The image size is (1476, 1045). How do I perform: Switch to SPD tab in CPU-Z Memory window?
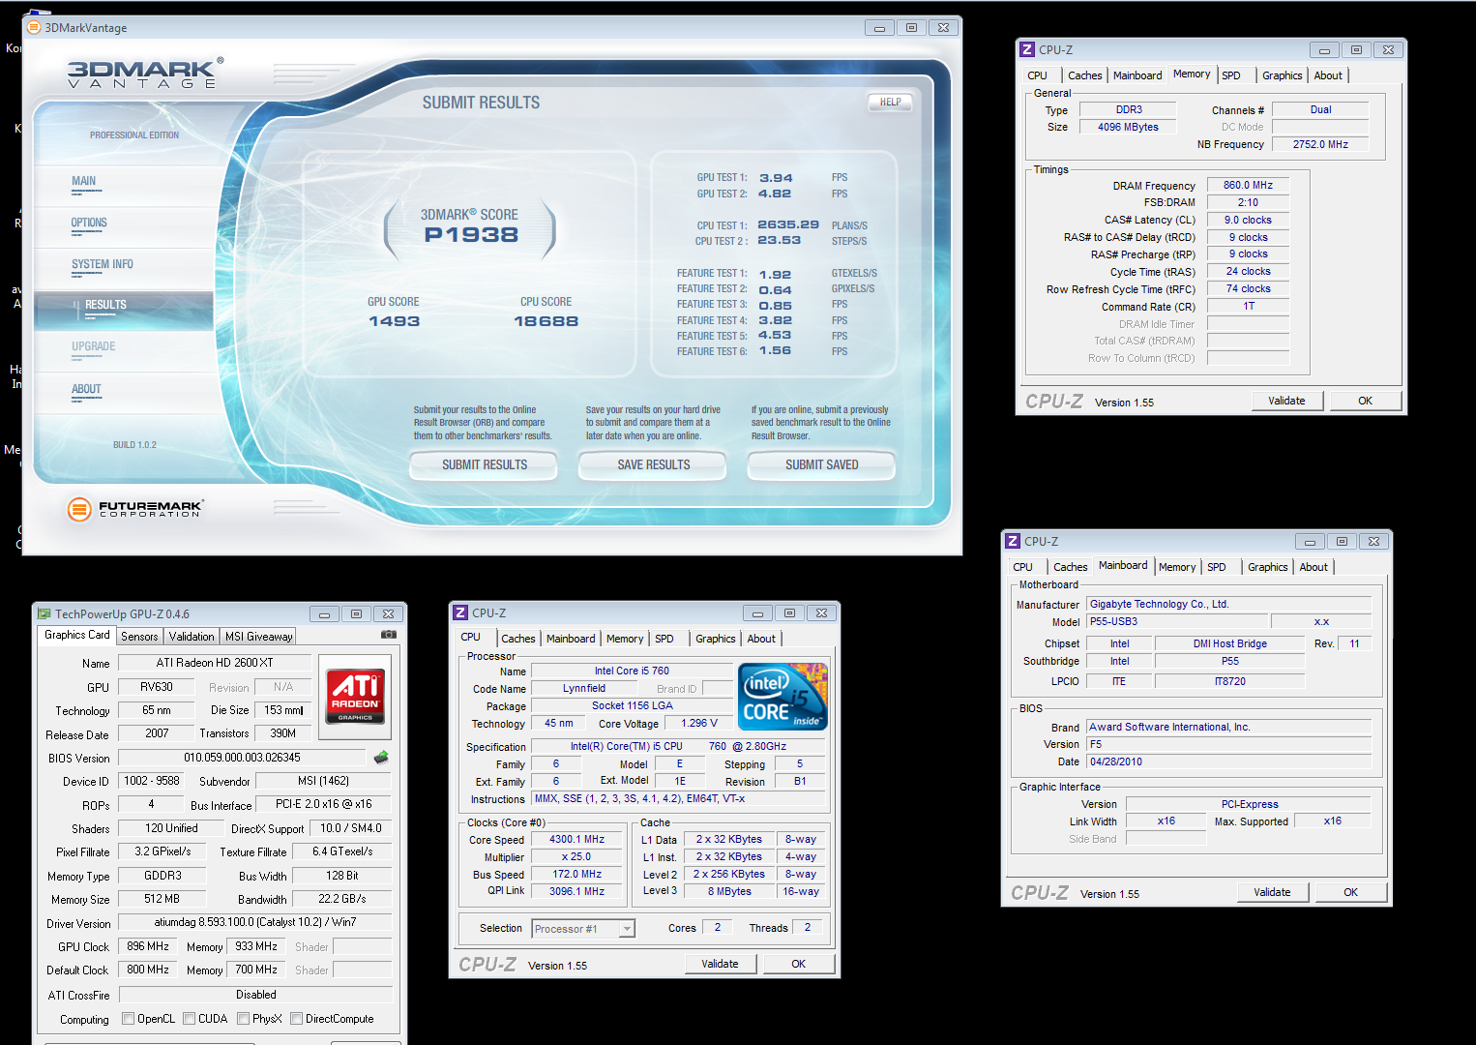coord(1231,75)
